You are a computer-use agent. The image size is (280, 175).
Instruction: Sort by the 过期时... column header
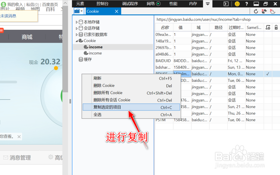click(x=236, y=27)
